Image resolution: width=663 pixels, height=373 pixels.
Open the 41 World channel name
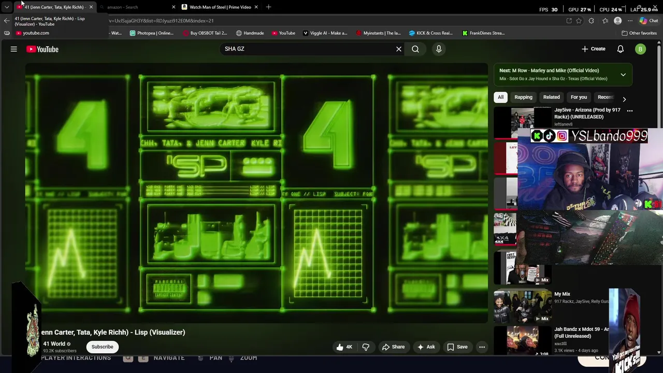54,344
